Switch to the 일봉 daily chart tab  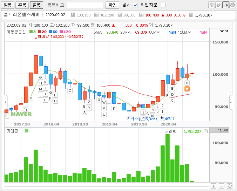[x=8, y=5]
